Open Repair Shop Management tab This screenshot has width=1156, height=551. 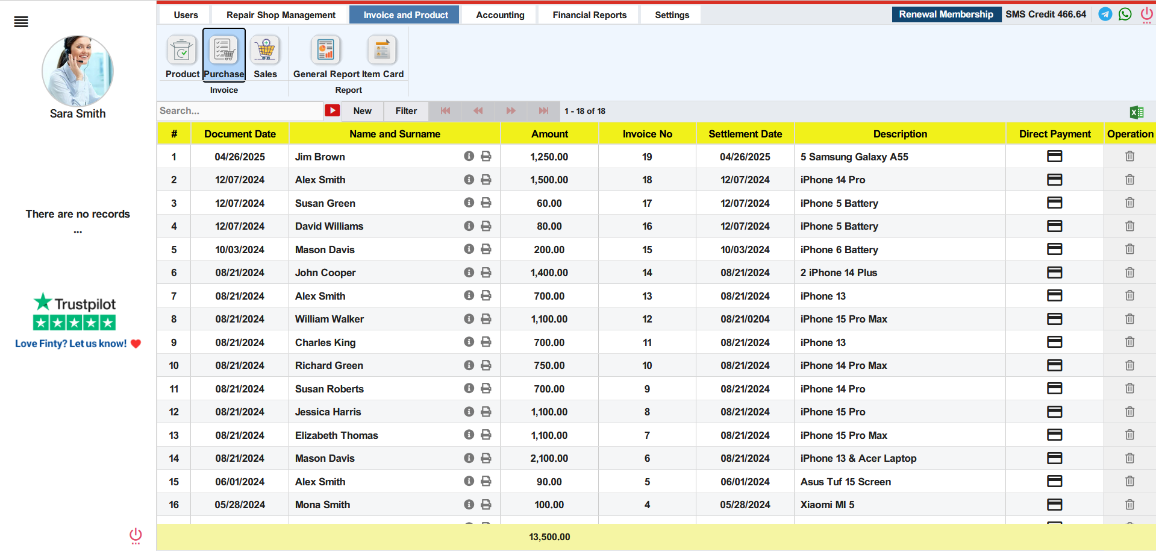point(281,15)
